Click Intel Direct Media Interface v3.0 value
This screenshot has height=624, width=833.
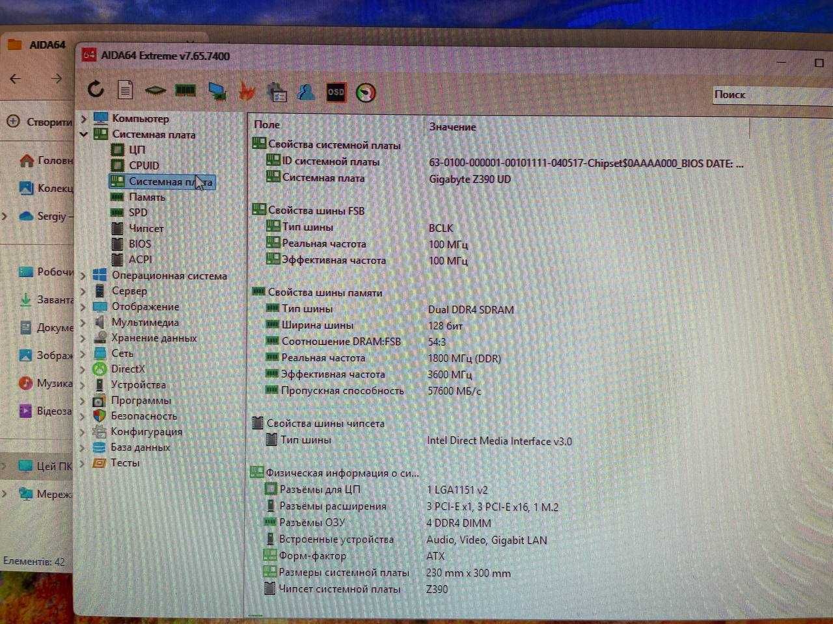499,441
